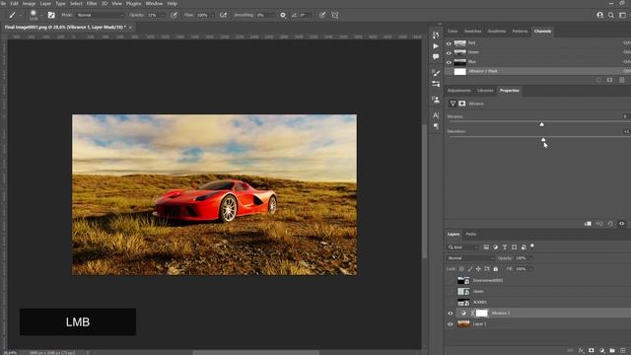The image size is (631, 355).
Task: Open the Actions panel play icon
Action: (436, 46)
